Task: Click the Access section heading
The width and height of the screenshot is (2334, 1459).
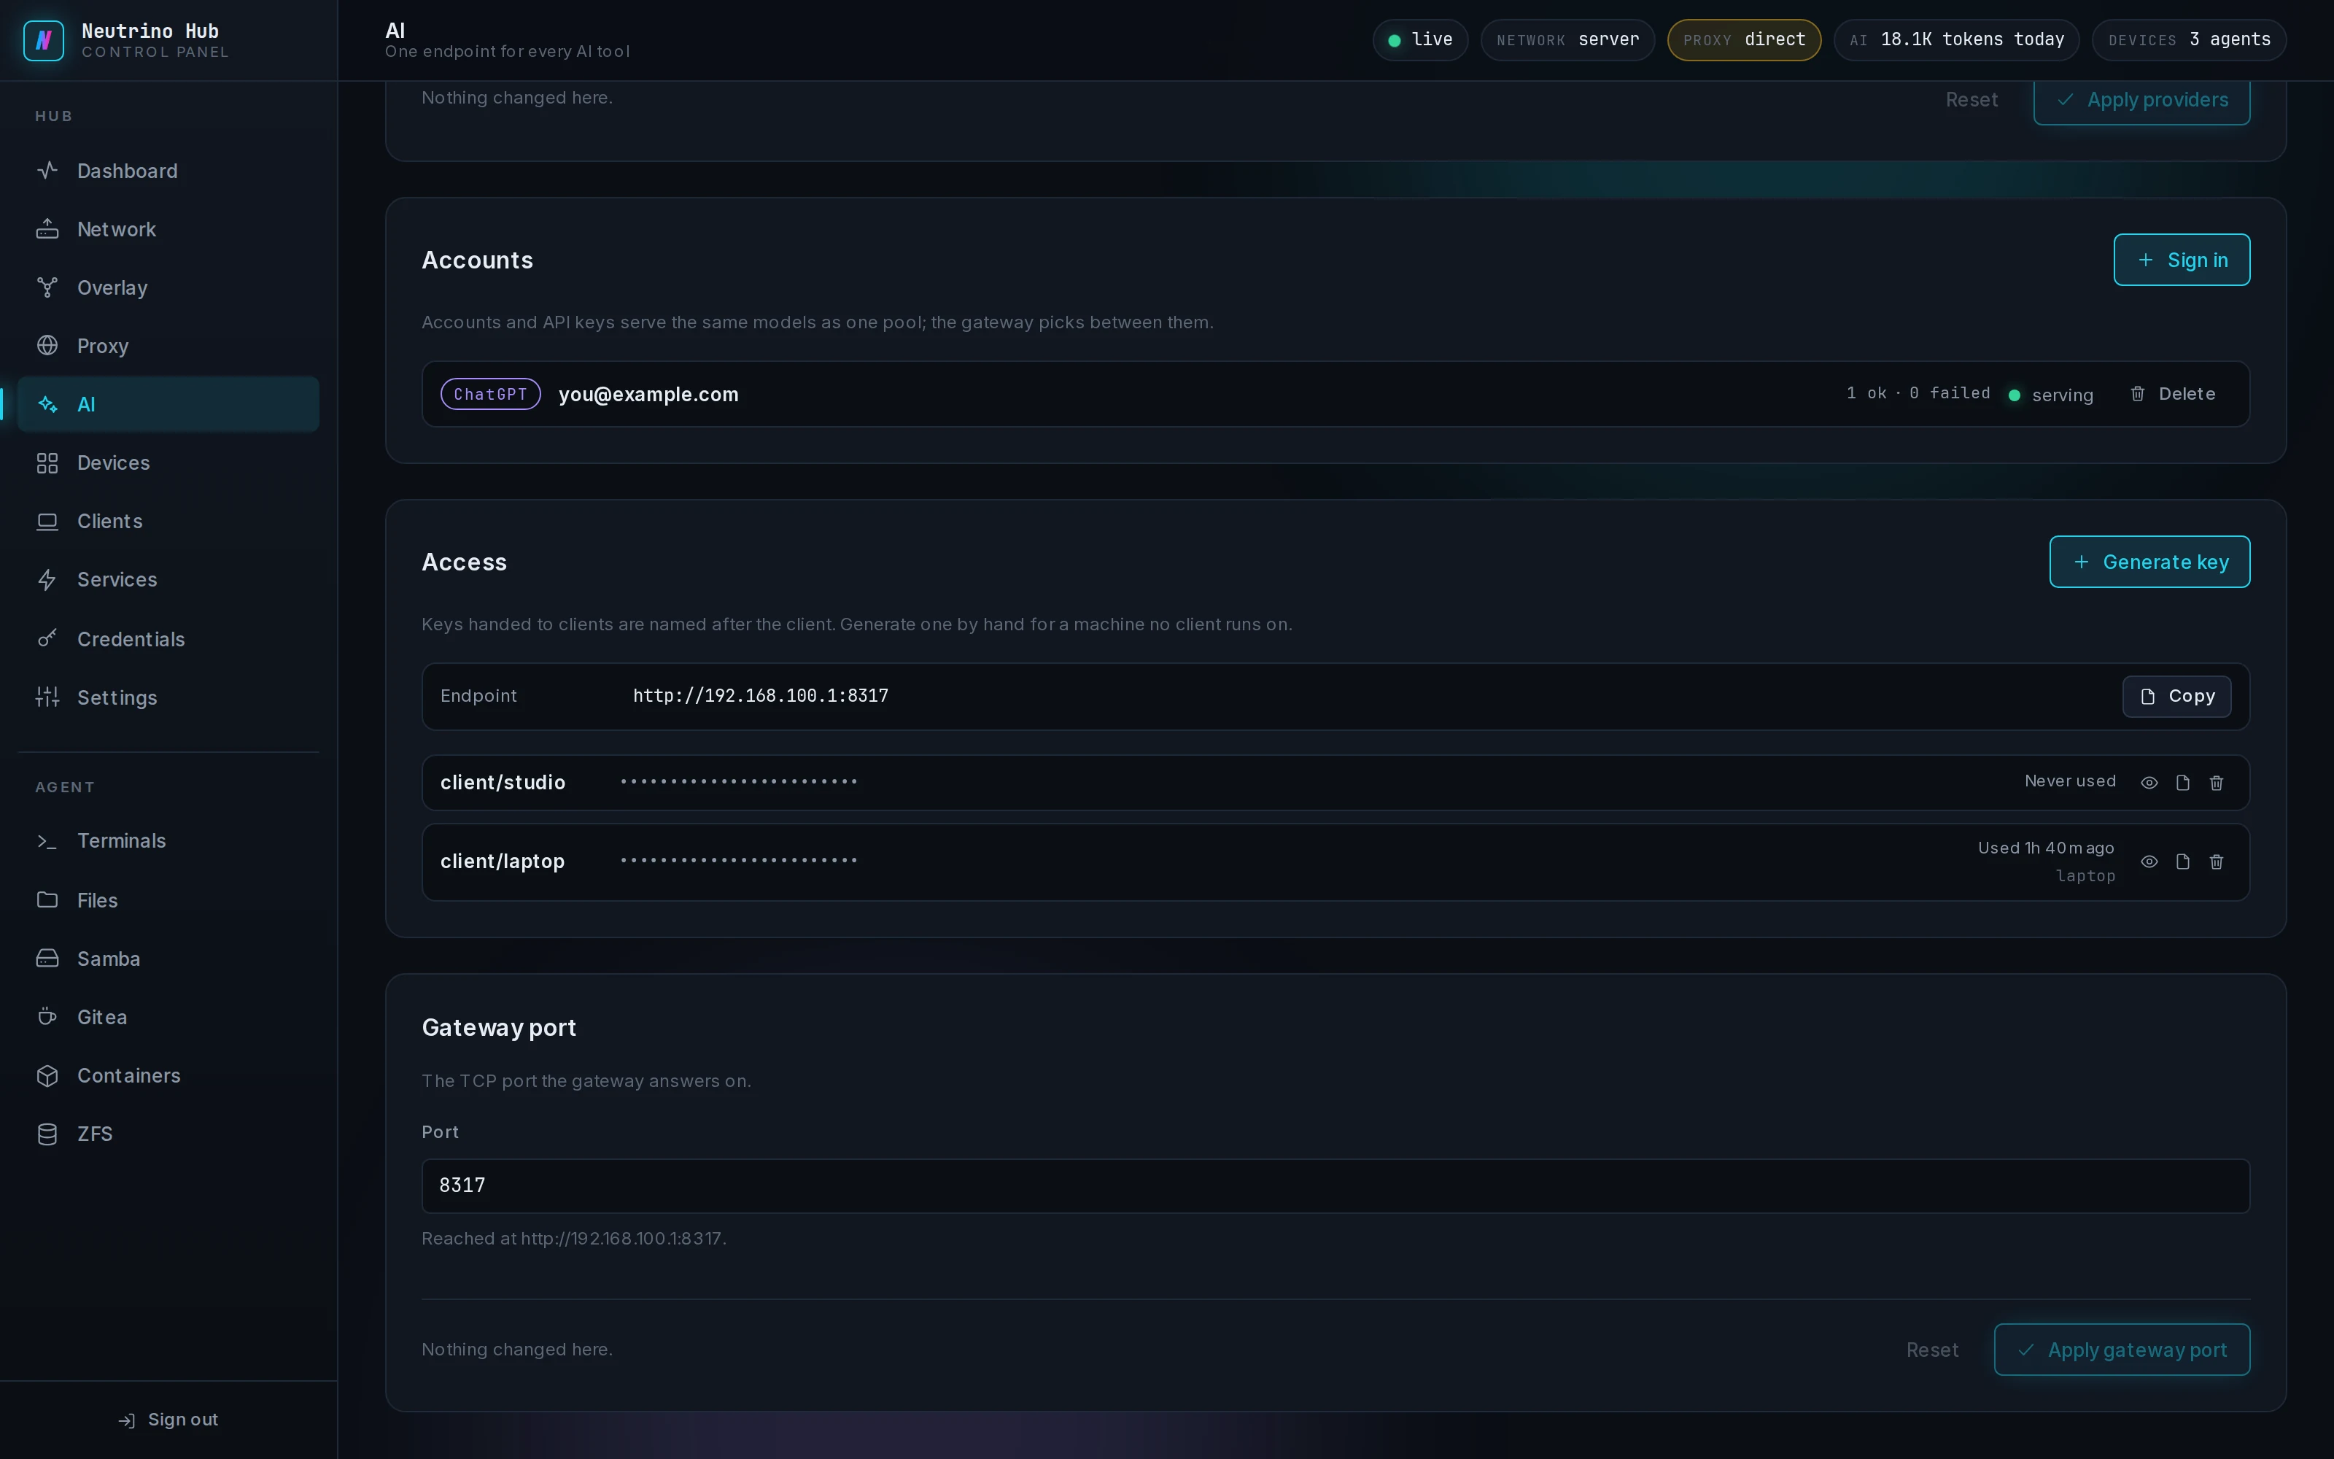Action: click(x=464, y=562)
